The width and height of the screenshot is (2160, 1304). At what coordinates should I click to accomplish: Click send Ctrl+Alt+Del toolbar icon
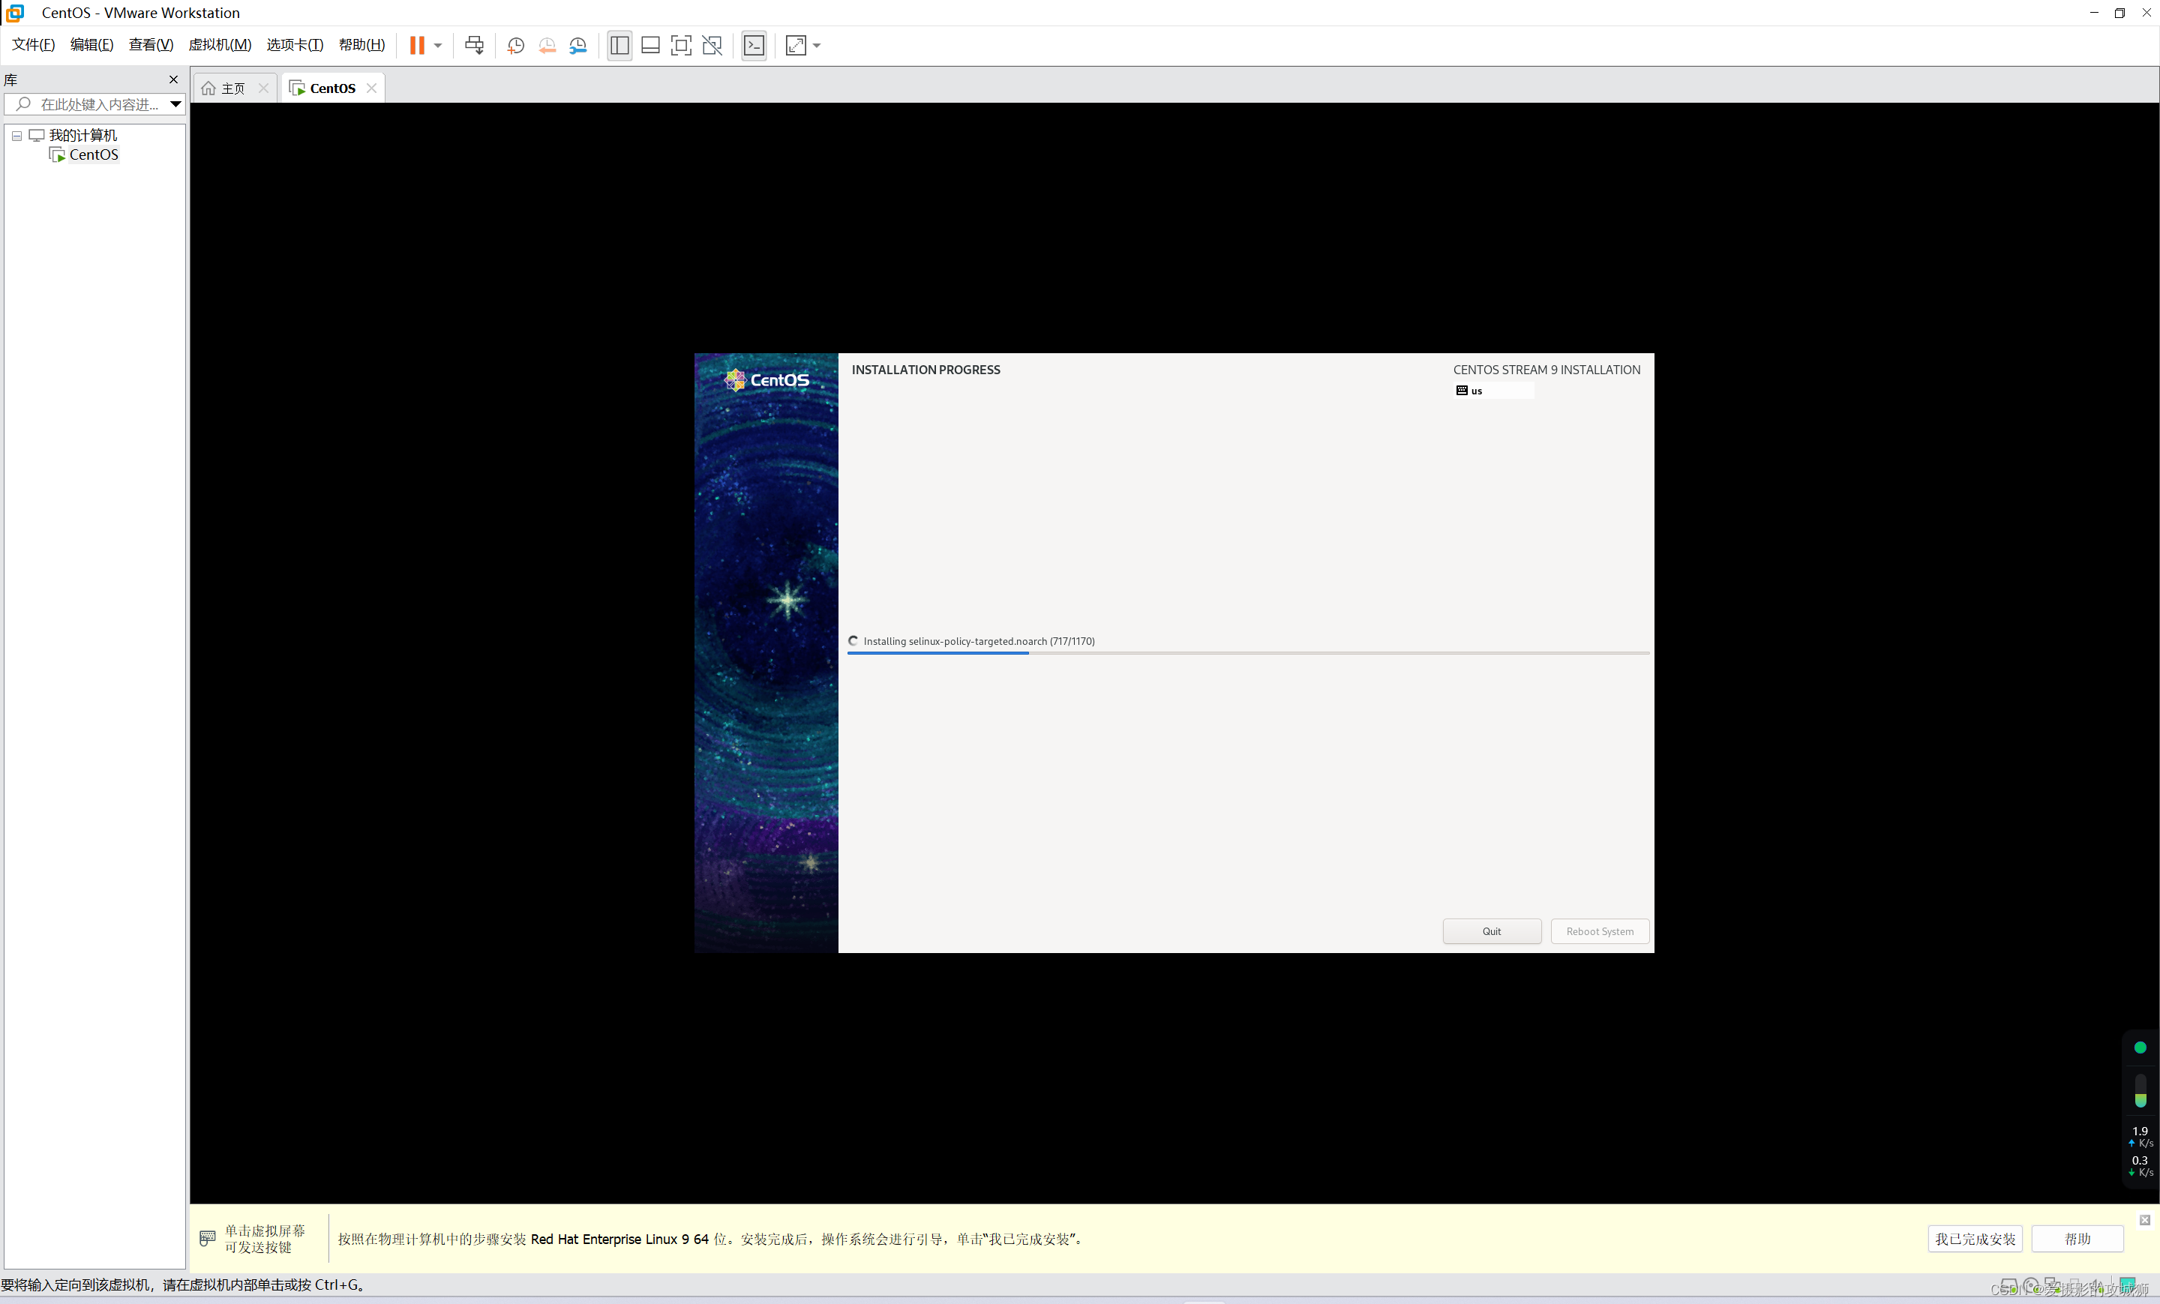(x=474, y=46)
